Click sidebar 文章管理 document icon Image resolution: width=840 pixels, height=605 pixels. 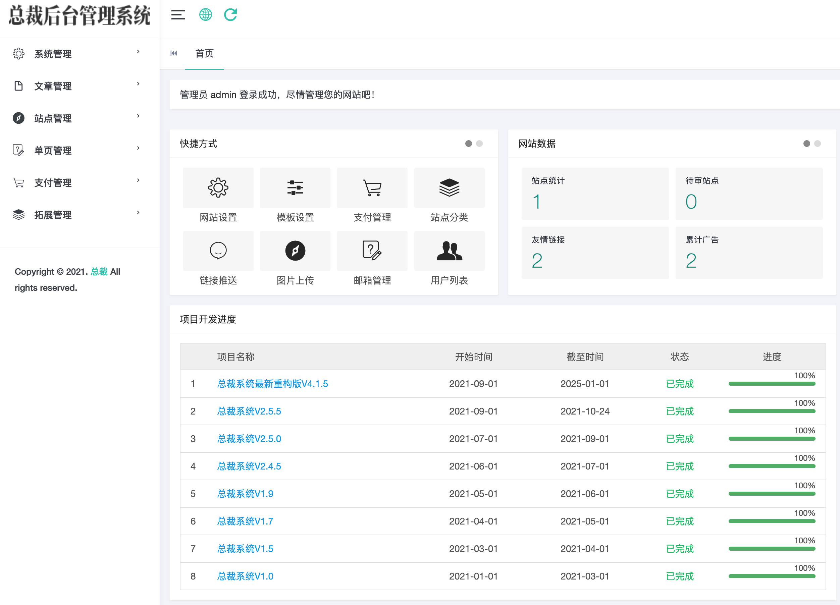(x=18, y=86)
